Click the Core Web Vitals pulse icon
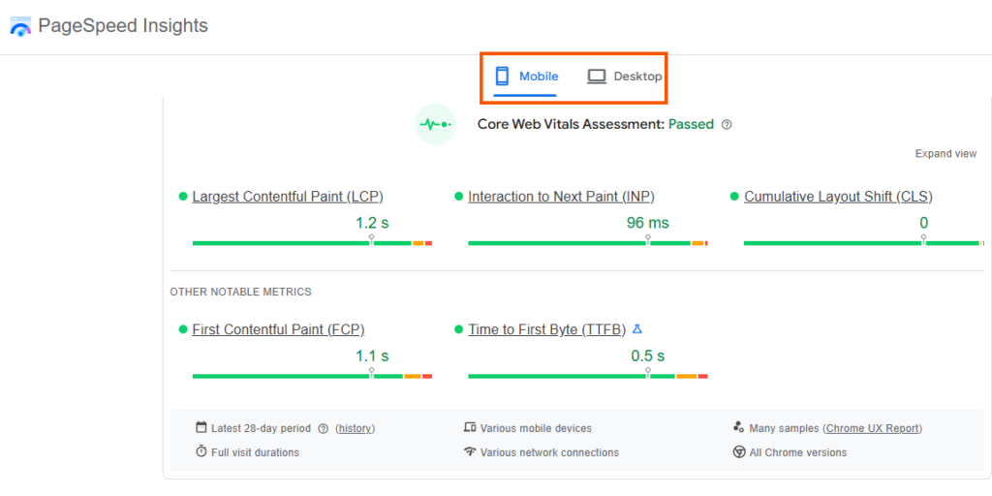Viewport: 992px width, 496px height. coord(435,125)
